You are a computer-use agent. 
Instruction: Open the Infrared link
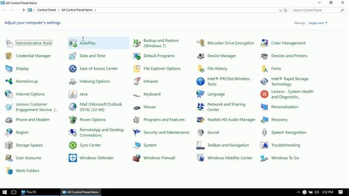151,81
